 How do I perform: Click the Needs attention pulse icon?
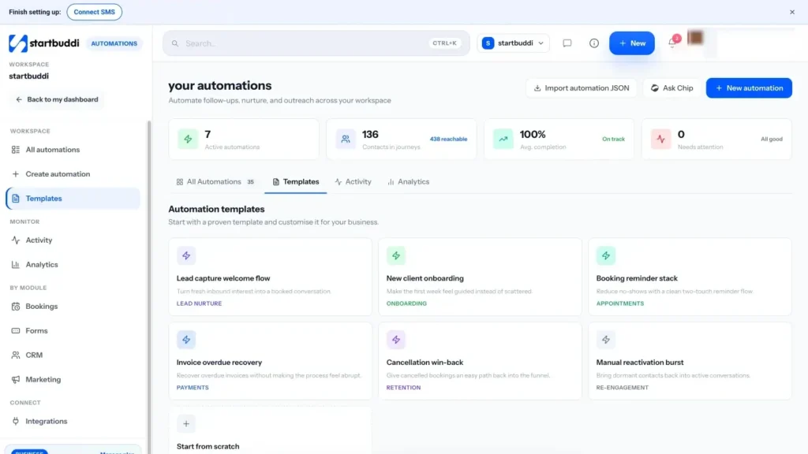[660, 139]
